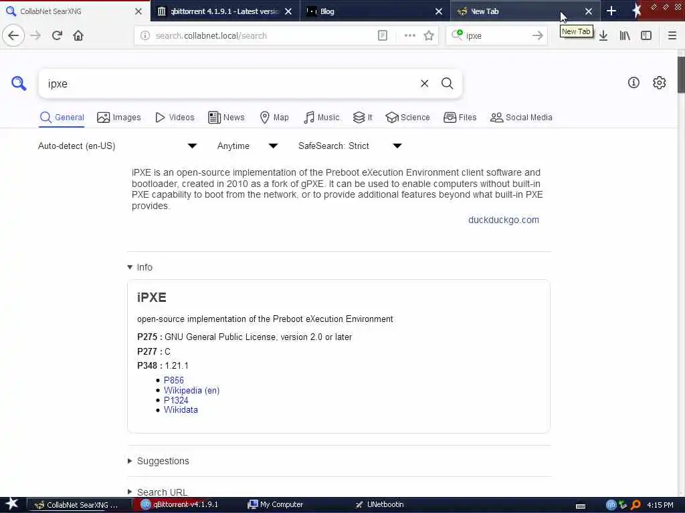Open the duckduckgo.com source link
Image resolution: width=685 pixels, height=513 pixels.
(x=503, y=220)
